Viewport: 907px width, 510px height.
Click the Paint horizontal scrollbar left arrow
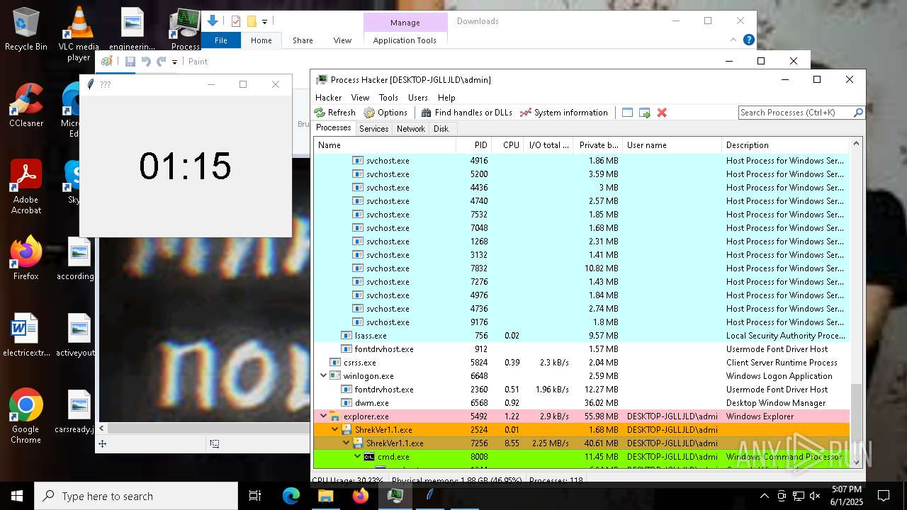tap(103, 428)
